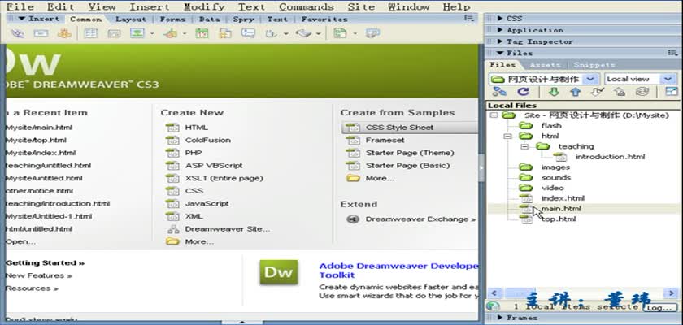This screenshot has width=683, height=325.
Task: Open the Media dropdown arrow
Action: (x=185, y=33)
